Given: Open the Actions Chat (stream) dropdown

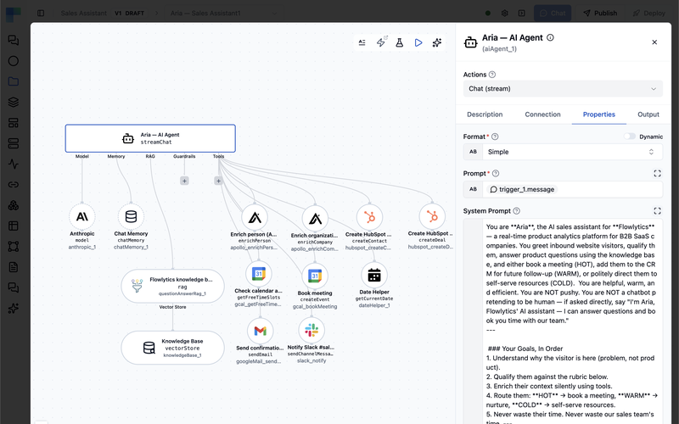Looking at the screenshot, I should pyautogui.click(x=563, y=89).
